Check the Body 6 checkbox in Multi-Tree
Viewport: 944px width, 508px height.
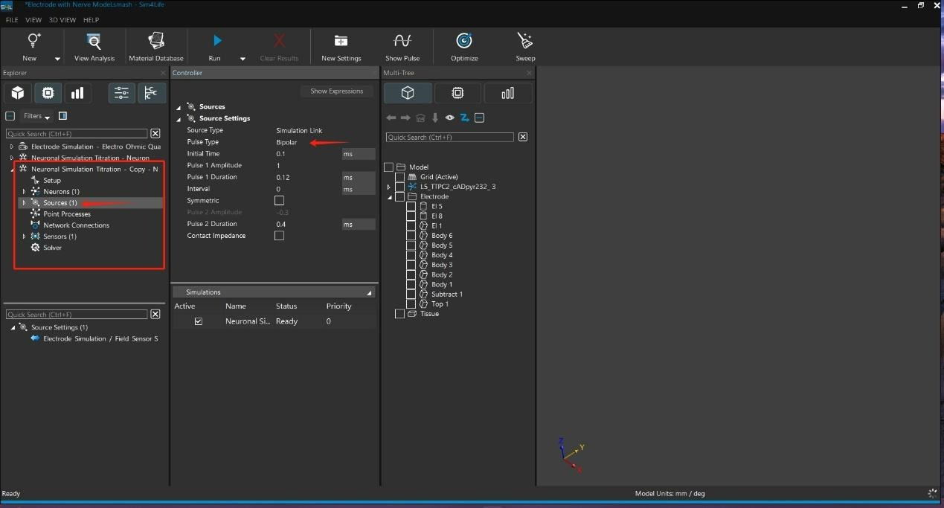click(x=411, y=236)
